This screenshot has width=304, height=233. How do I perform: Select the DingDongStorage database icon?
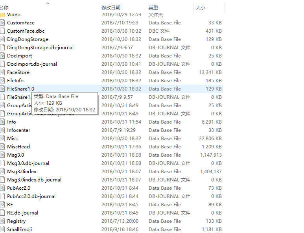click(x=2, y=39)
